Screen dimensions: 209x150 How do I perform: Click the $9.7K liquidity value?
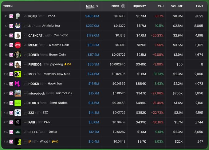142,141
